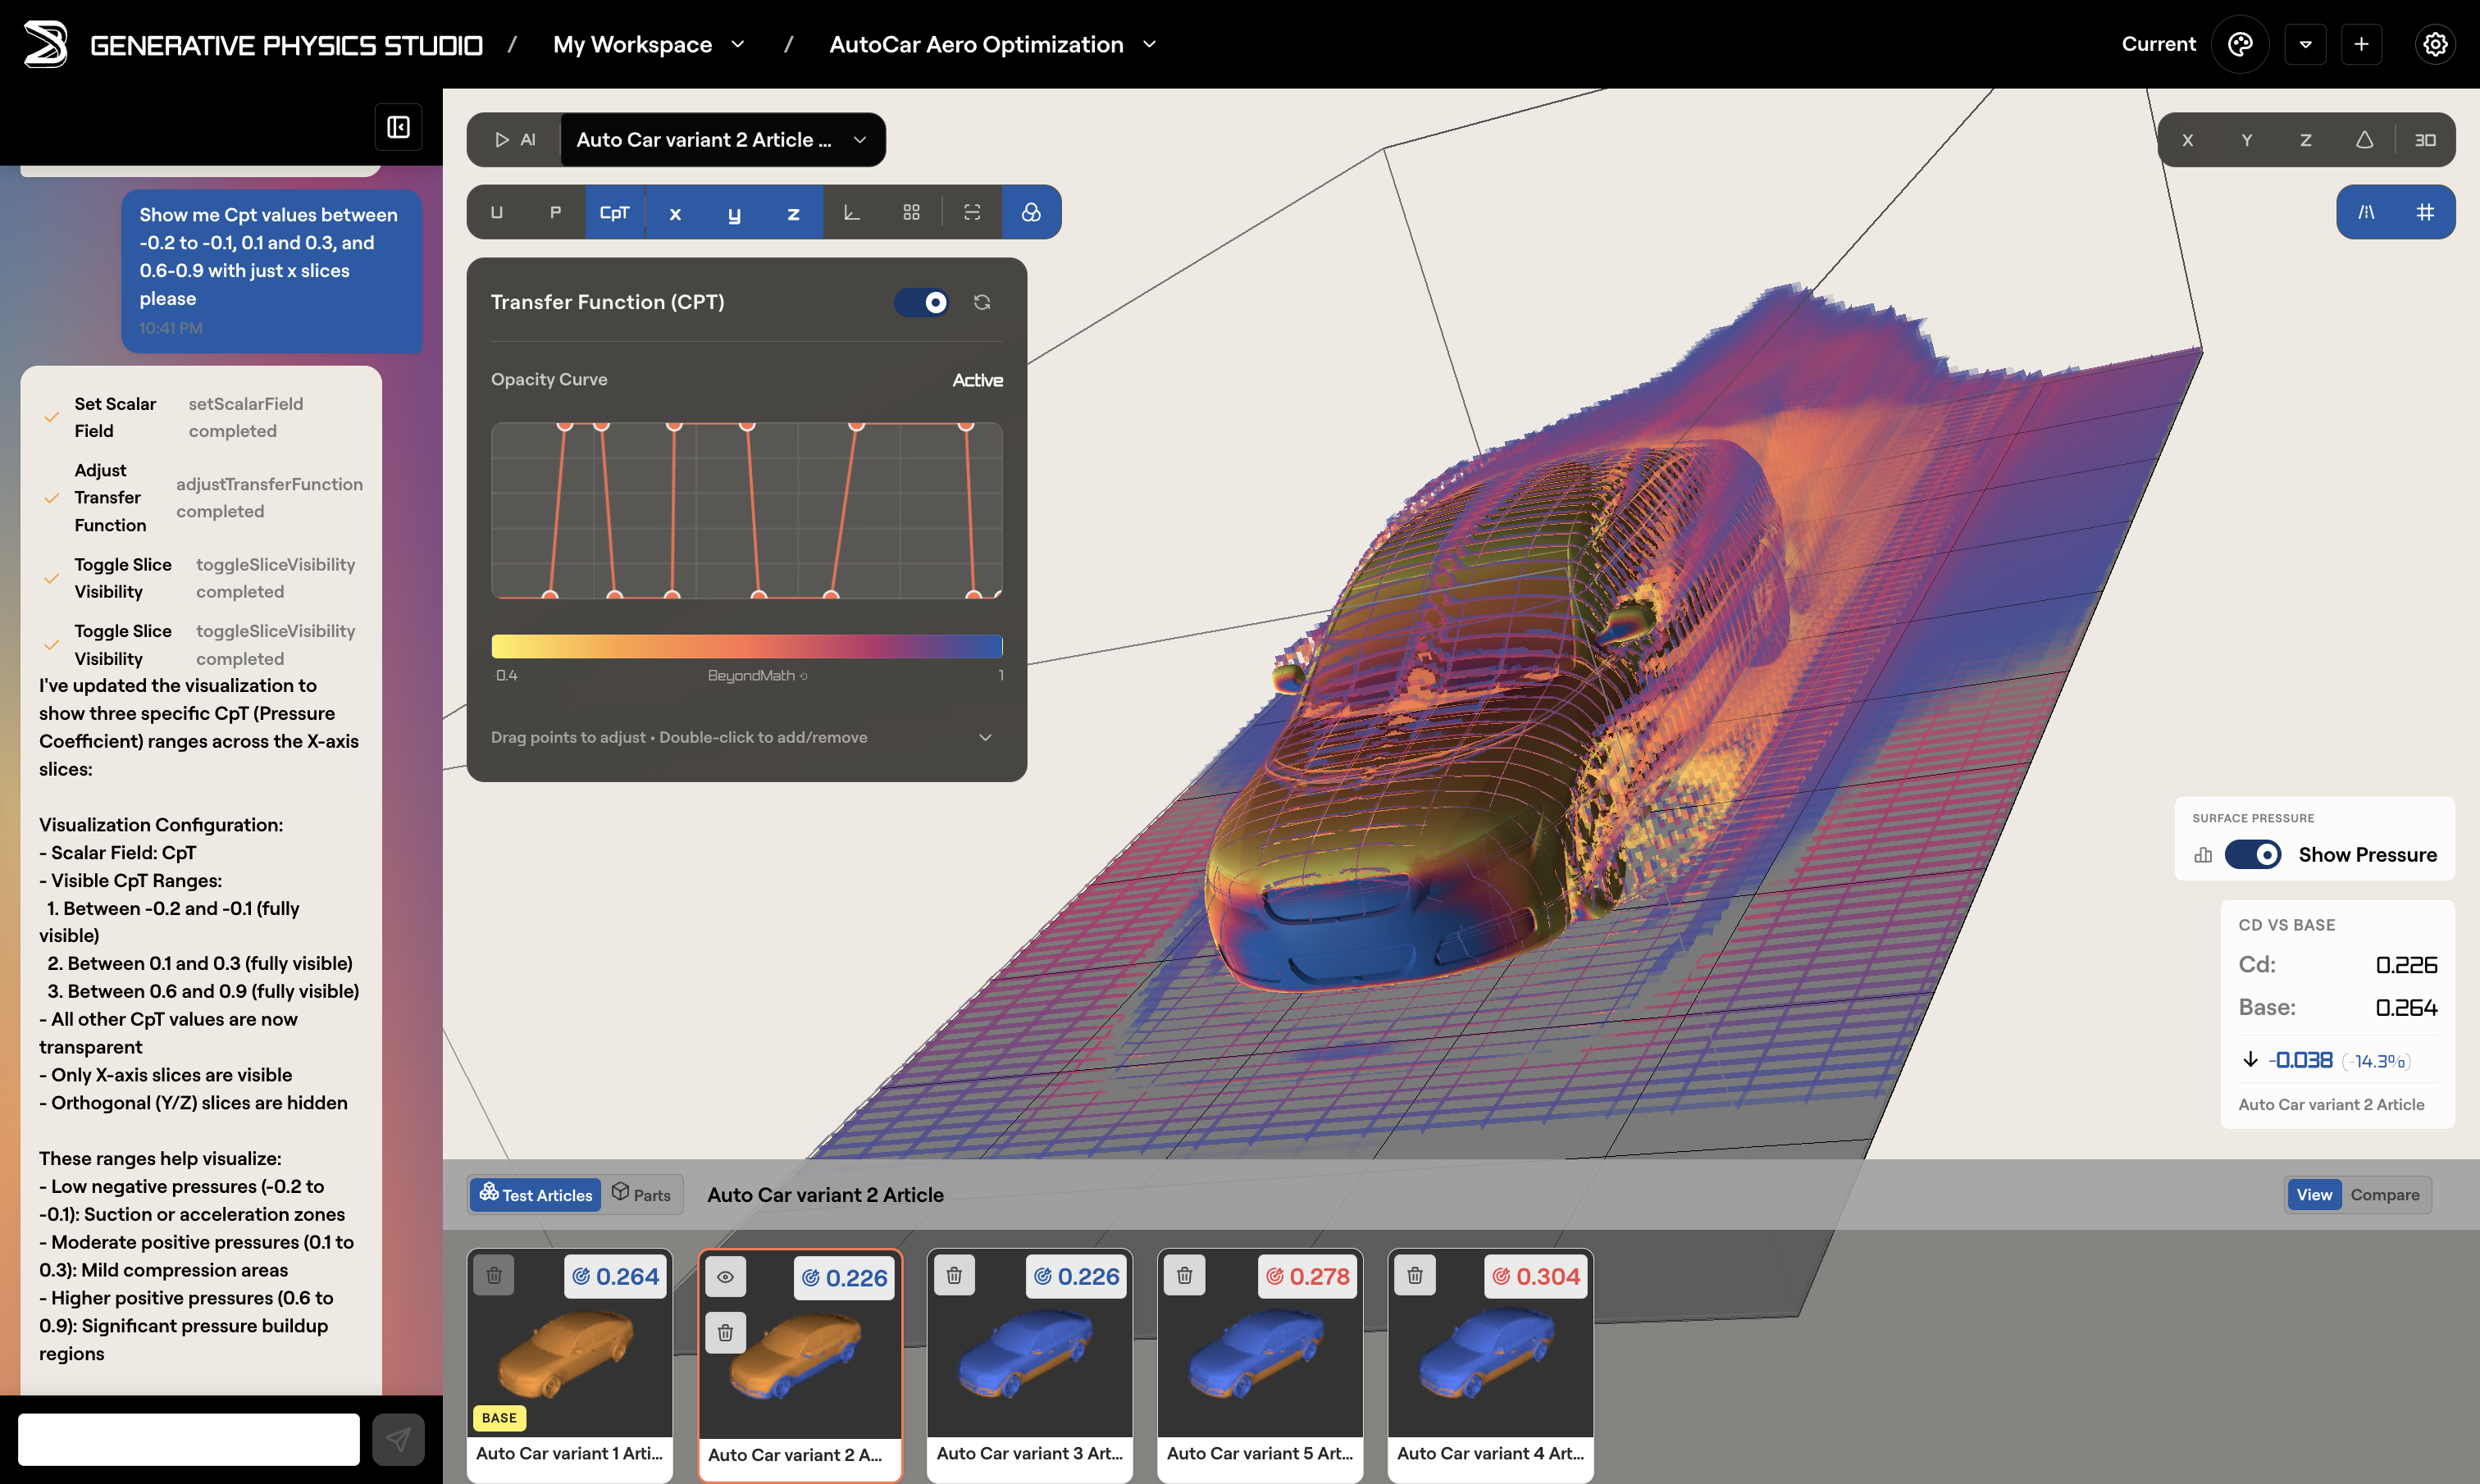2480x1484 pixels.
Task: Click the send message arrow button
Action: point(398,1439)
